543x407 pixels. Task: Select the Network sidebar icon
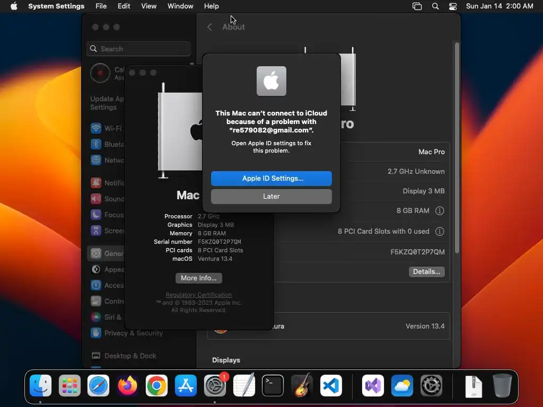(96, 160)
